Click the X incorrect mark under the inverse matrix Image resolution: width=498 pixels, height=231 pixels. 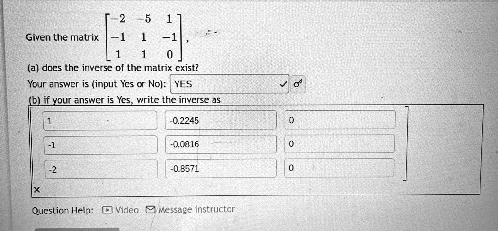[37, 190]
